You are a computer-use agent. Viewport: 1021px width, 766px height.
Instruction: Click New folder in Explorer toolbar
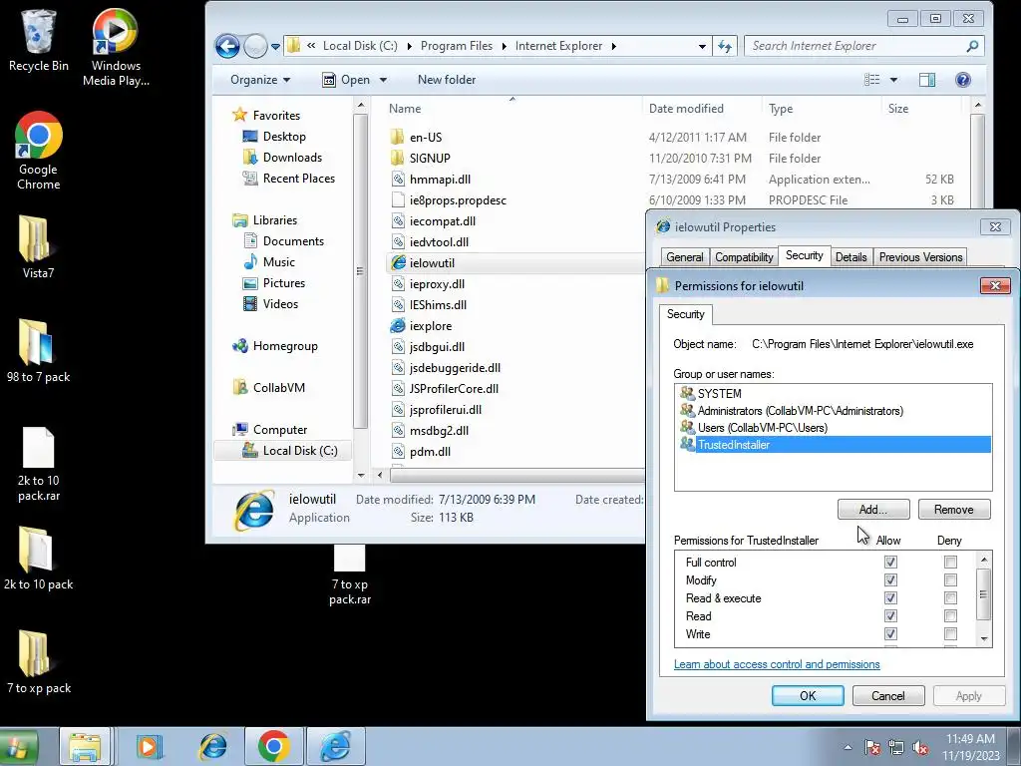pos(447,80)
